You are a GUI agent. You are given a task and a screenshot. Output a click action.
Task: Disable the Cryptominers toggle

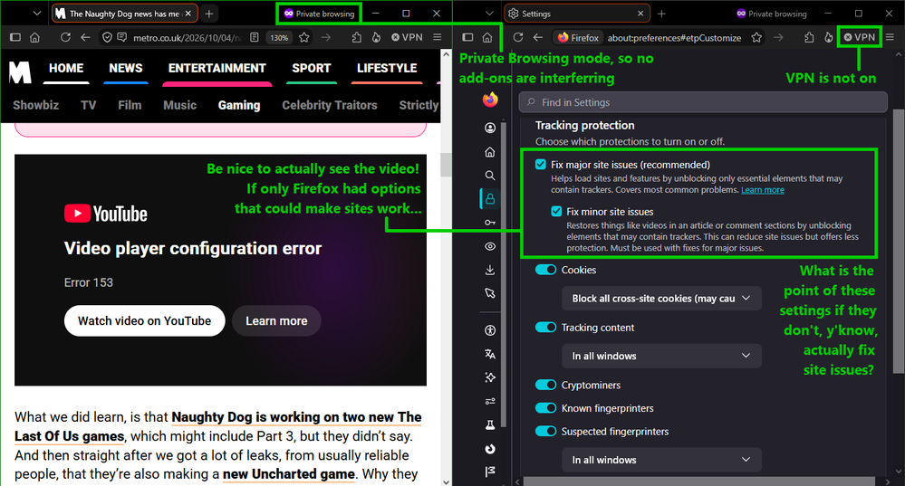pos(545,386)
